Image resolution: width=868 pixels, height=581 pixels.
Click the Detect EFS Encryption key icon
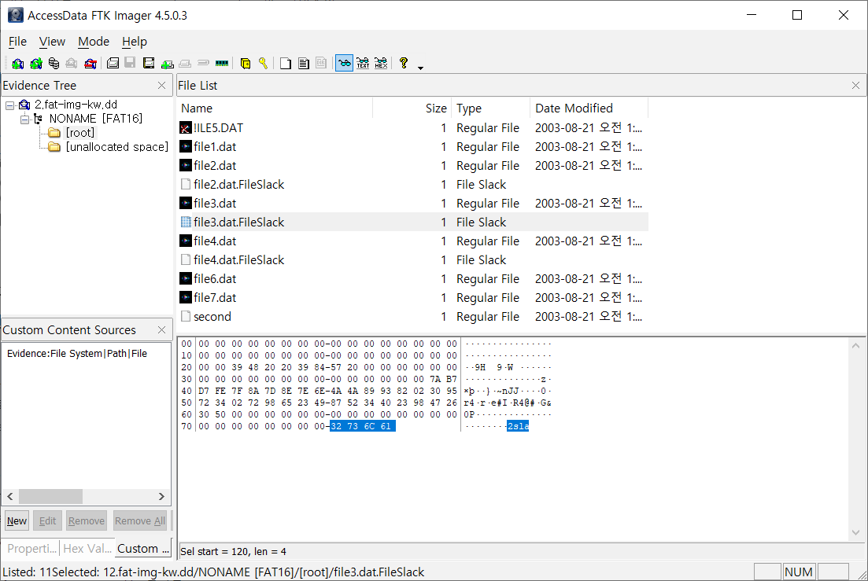point(263,64)
